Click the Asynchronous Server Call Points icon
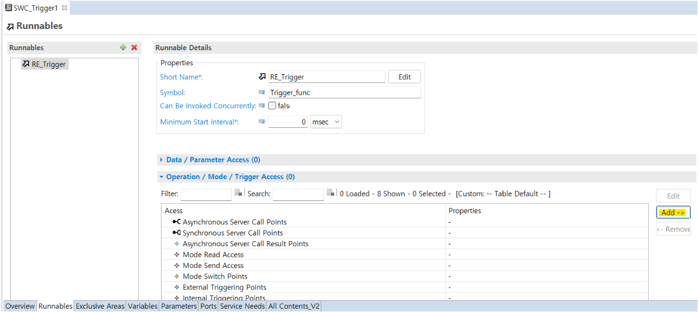This screenshot has width=698, height=312. 177,222
